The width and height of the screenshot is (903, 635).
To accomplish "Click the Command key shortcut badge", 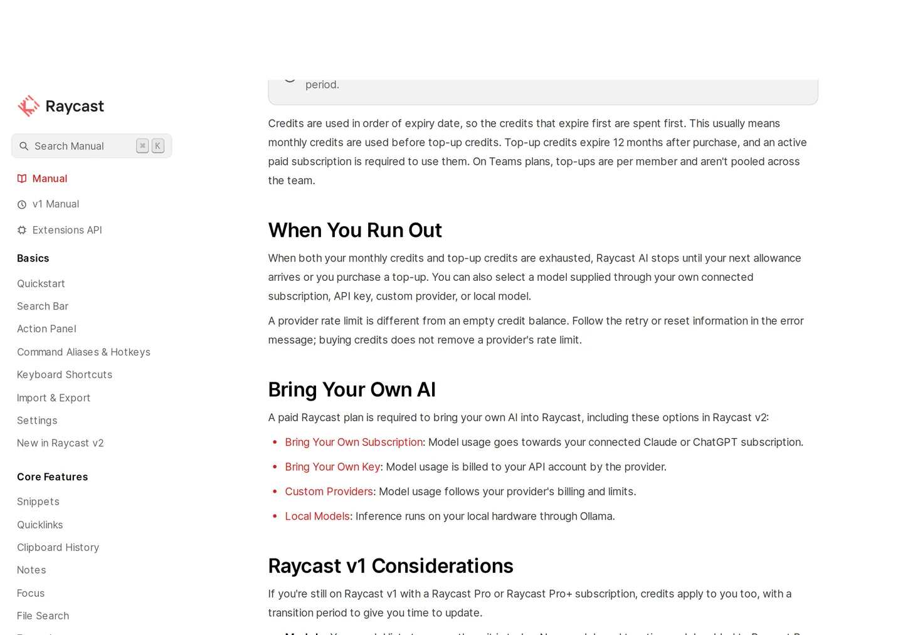I will (x=143, y=146).
